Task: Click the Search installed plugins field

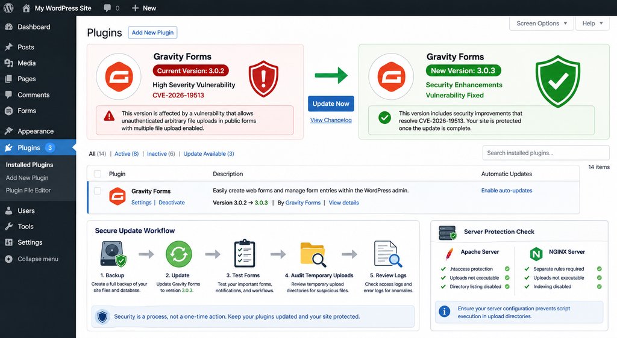Action: [546, 153]
